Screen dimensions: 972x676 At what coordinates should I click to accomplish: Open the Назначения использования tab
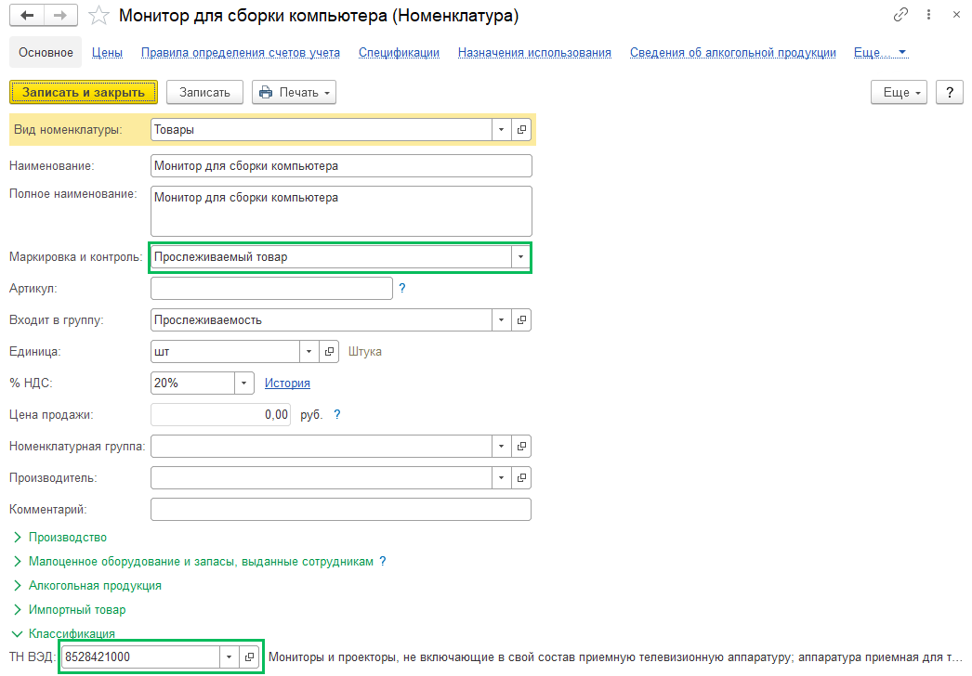534,53
